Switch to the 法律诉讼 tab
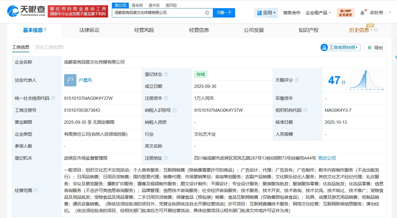397x218 pixels. [89, 30]
